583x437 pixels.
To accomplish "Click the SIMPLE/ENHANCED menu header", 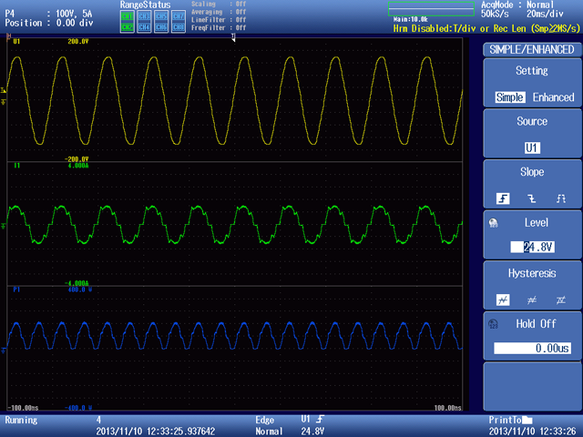I will [x=532, y=49].
